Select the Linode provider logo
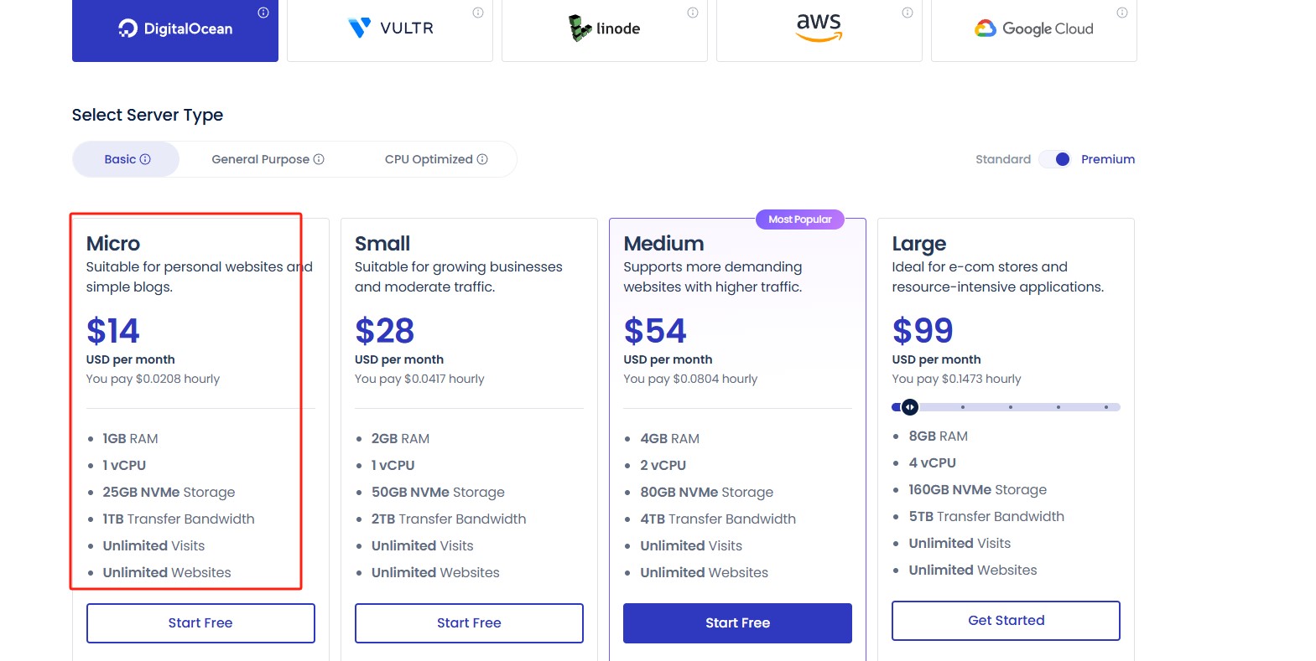 (x=605, y=28)
